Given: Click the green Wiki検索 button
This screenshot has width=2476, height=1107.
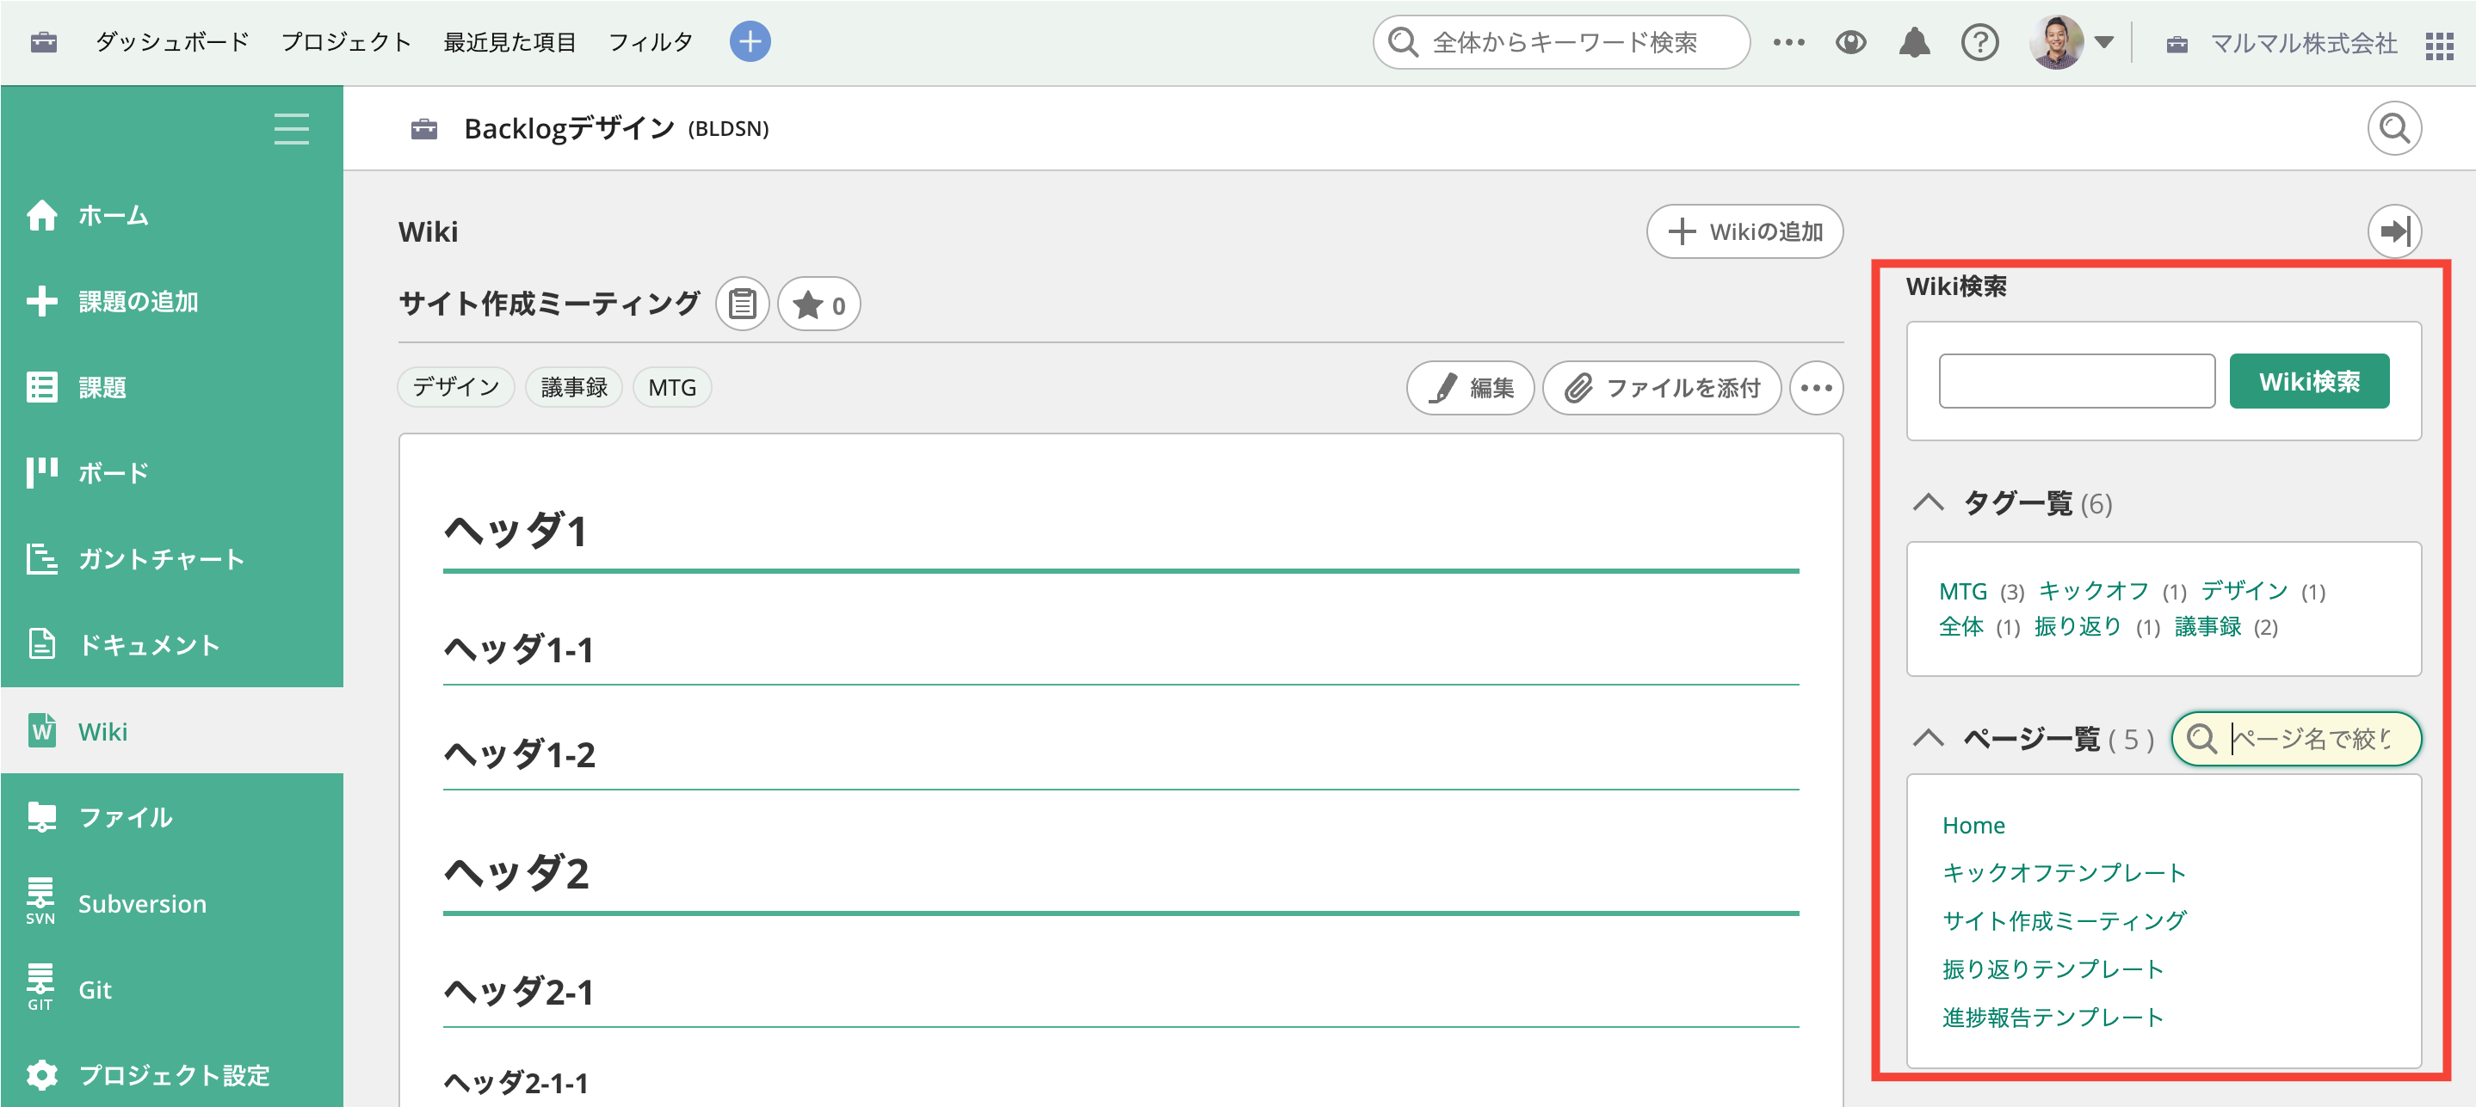Looking at the screenshot, I should coord(2308,382).
